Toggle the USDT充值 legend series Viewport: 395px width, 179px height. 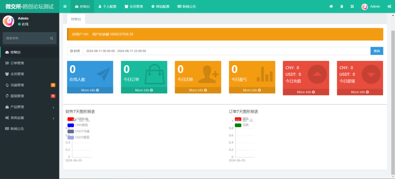tap(78, 131)
